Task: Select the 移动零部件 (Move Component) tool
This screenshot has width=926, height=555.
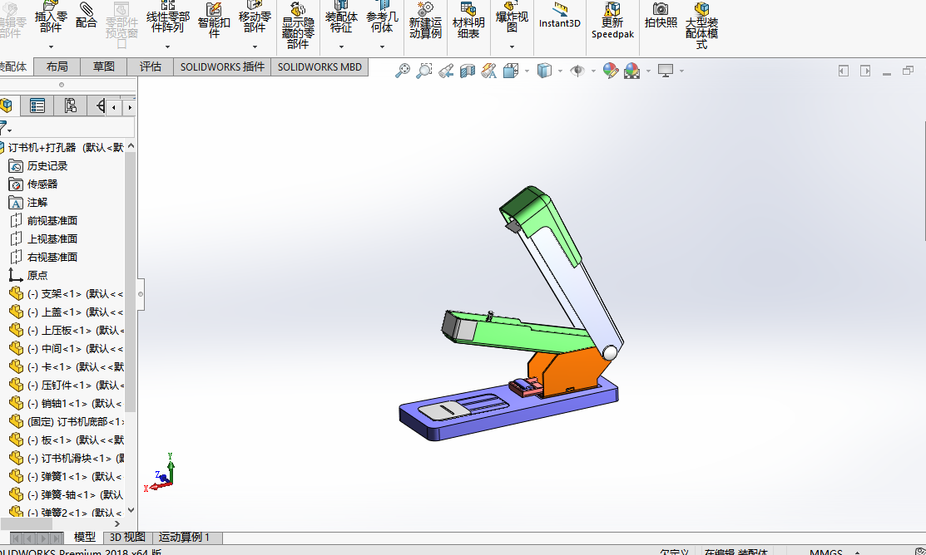Action: 255,17
